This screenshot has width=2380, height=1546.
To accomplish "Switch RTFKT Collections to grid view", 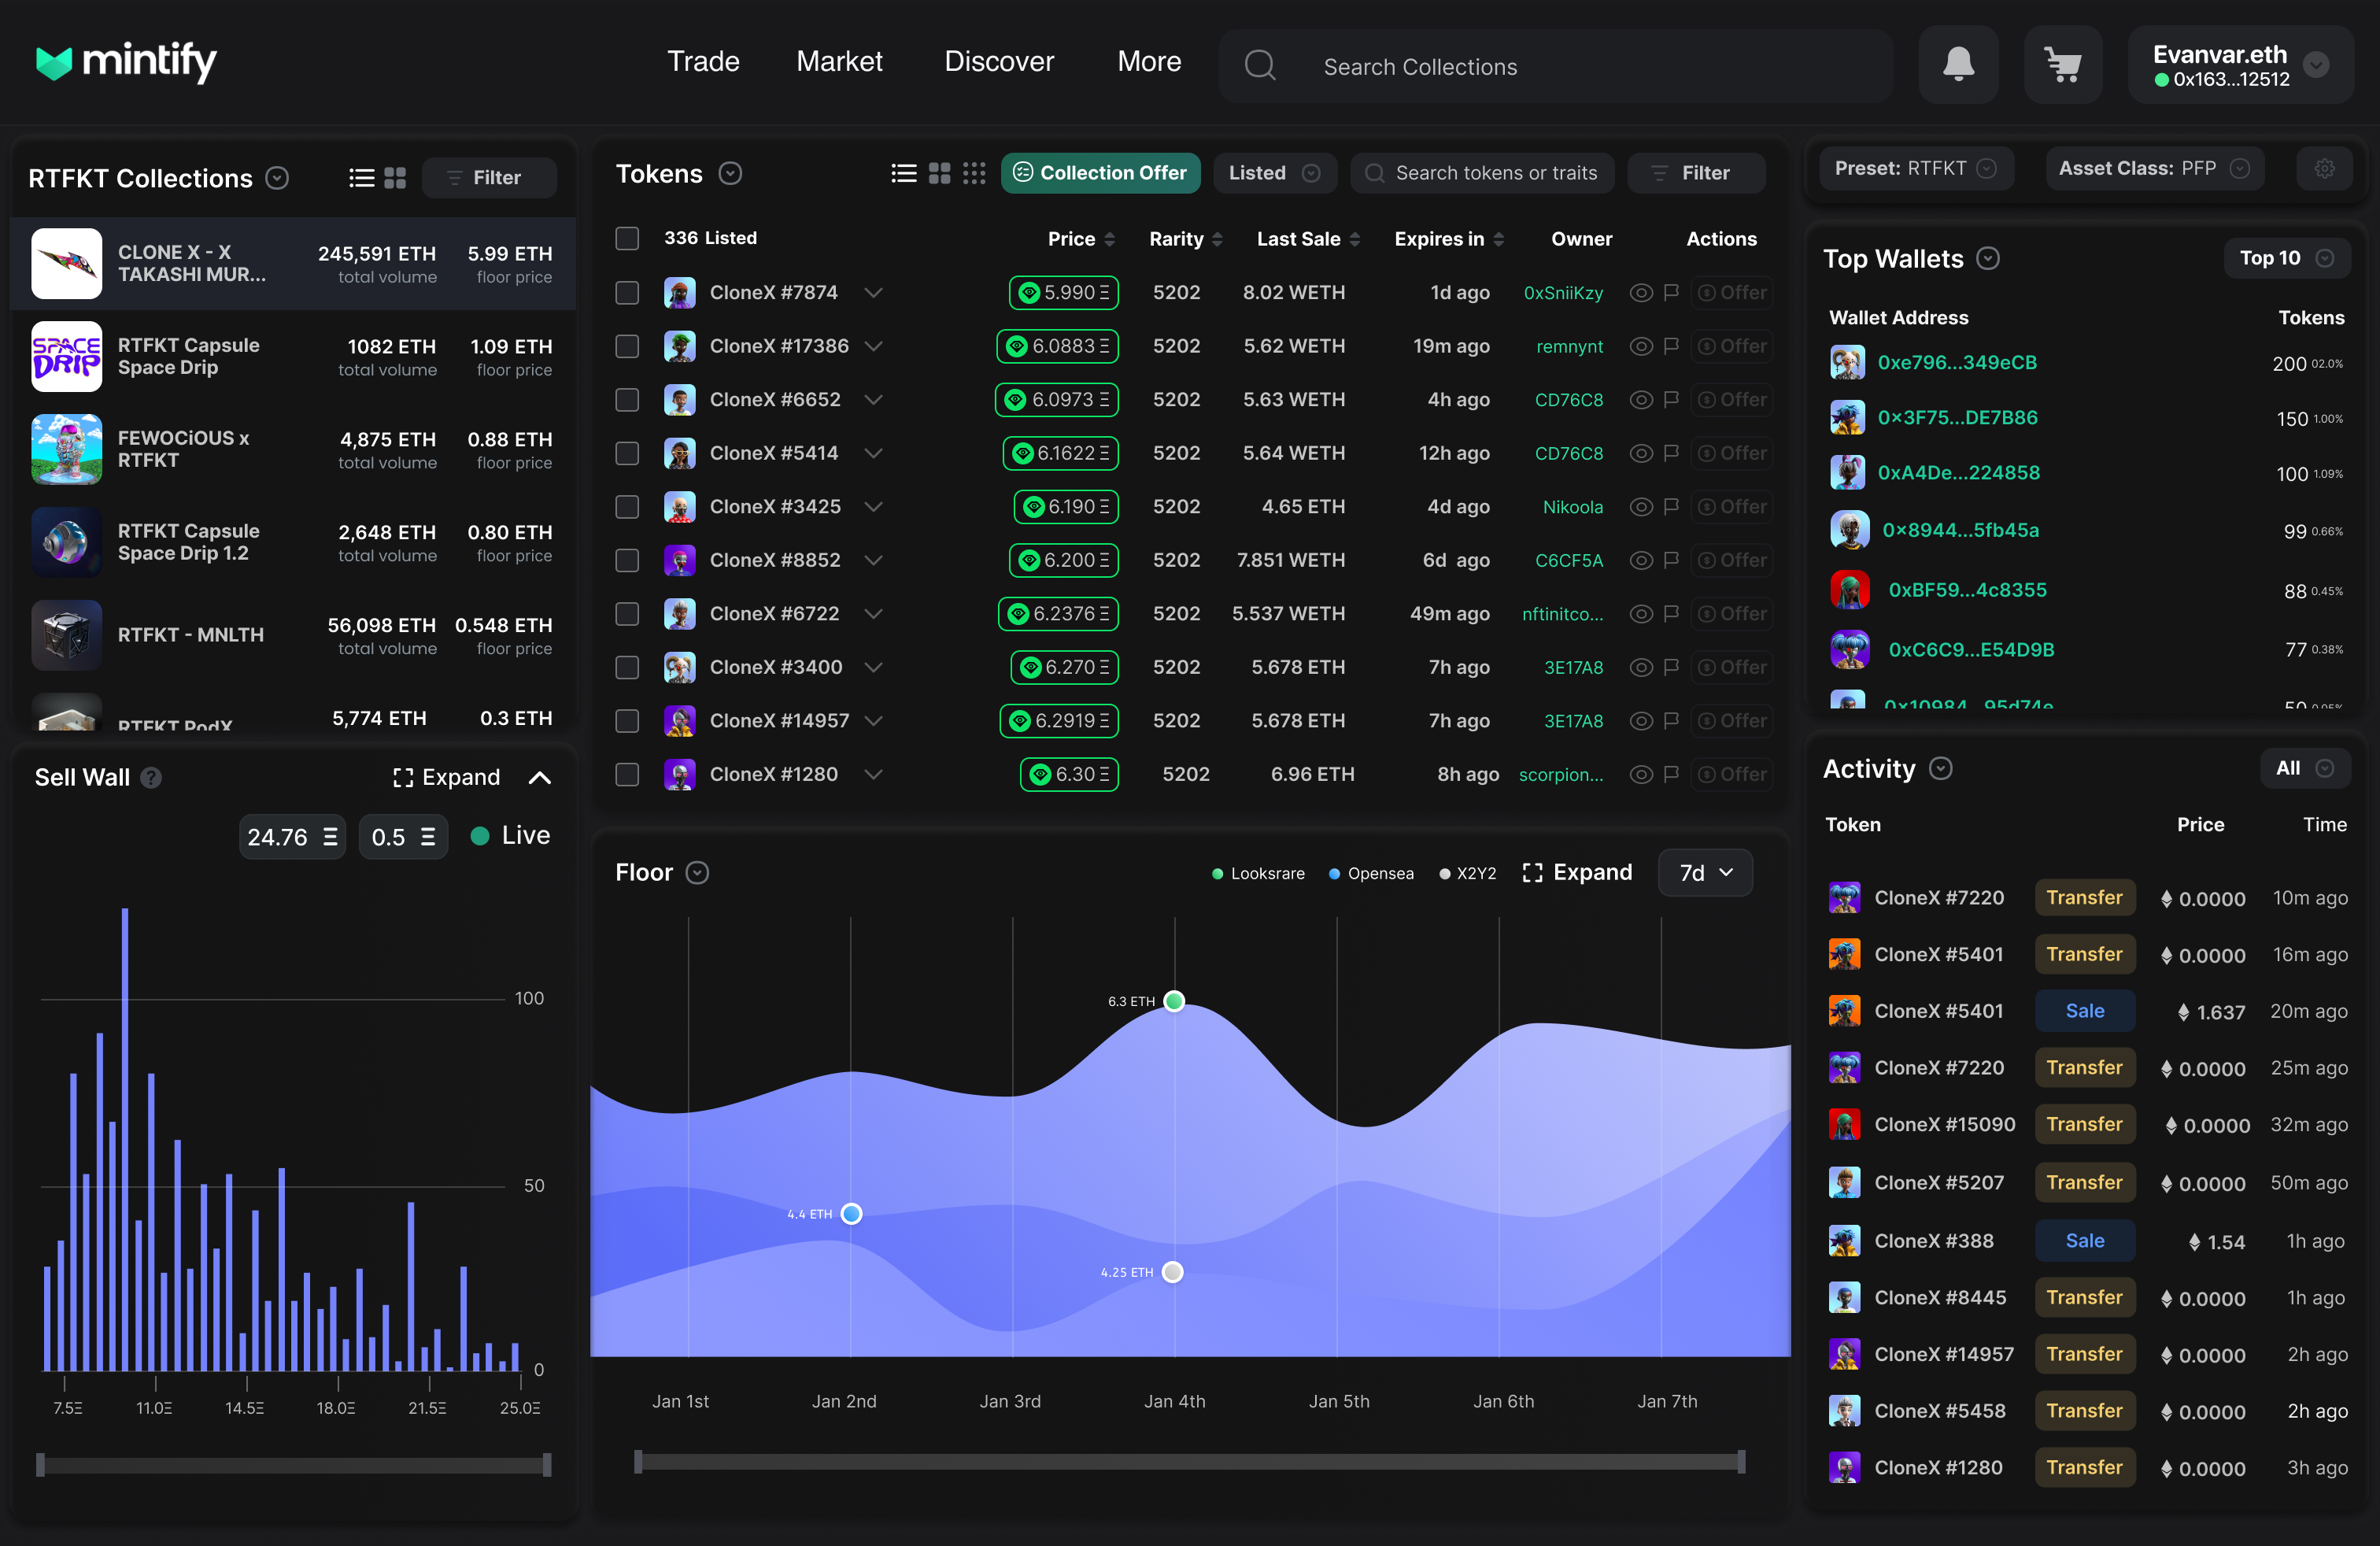I will pyautogui.click(x=395, y=178).
